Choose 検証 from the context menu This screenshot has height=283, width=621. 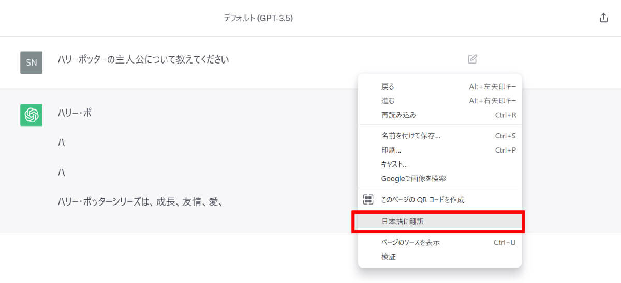click(440, 256)
